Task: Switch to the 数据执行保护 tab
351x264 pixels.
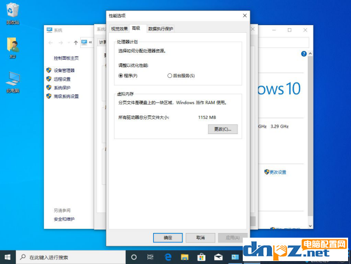Action: (x=161, y=29)
